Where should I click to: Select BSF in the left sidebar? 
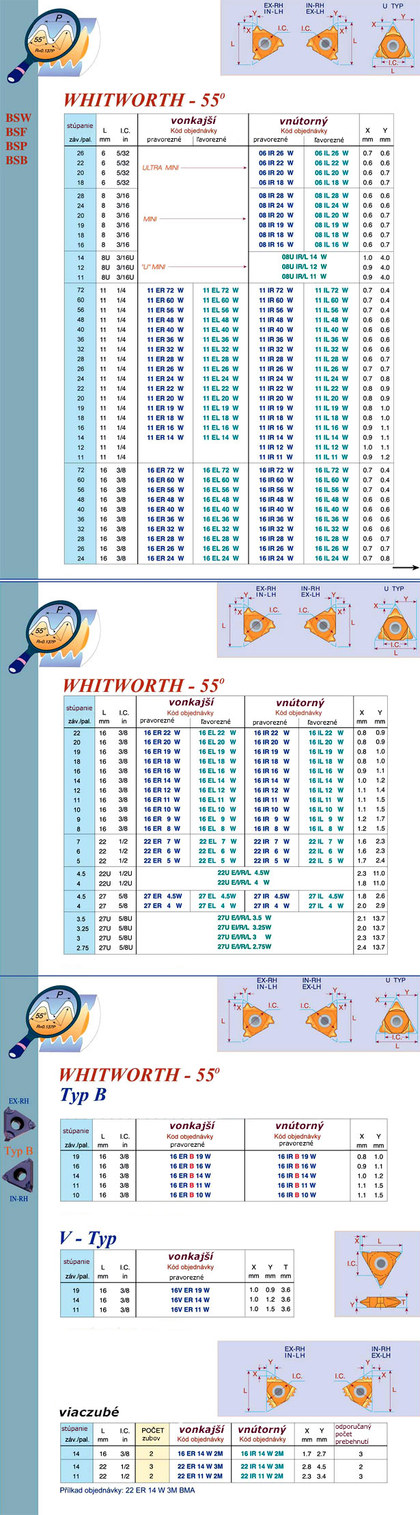tap(16, 132)
